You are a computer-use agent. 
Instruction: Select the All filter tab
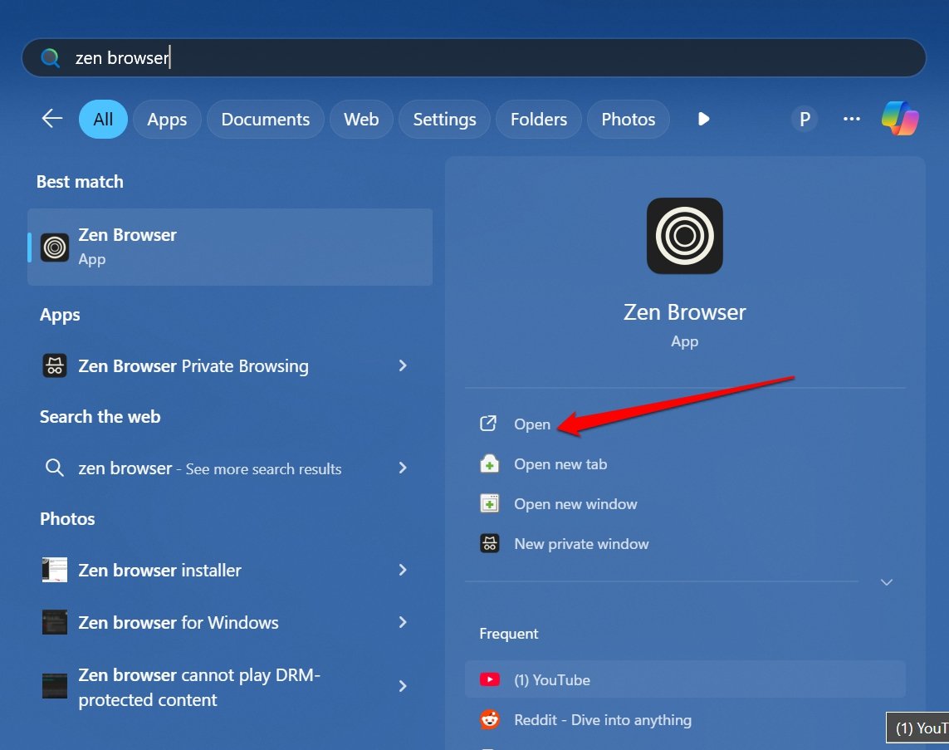pos(103,120)
